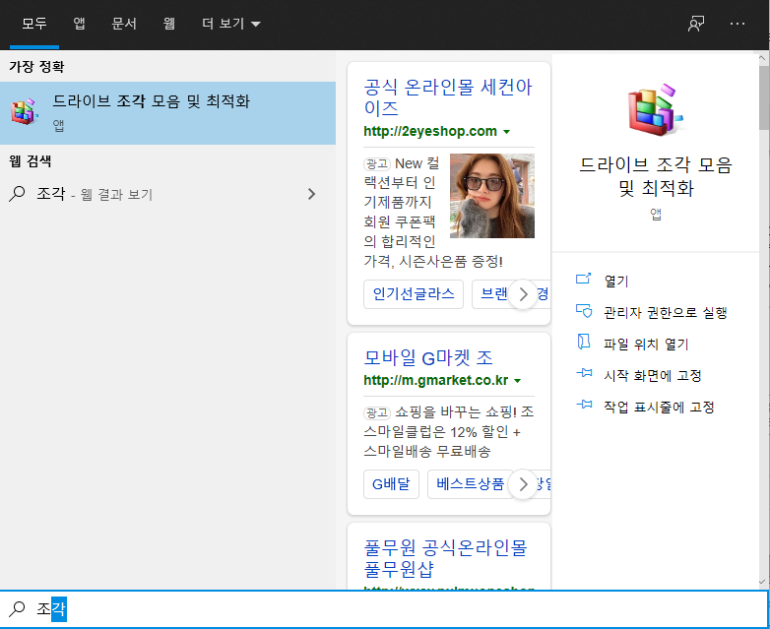Click the 브랜 chip button
Image resolution: width=770 pixels, height=629 pixels.
click(x=491, y=294)
